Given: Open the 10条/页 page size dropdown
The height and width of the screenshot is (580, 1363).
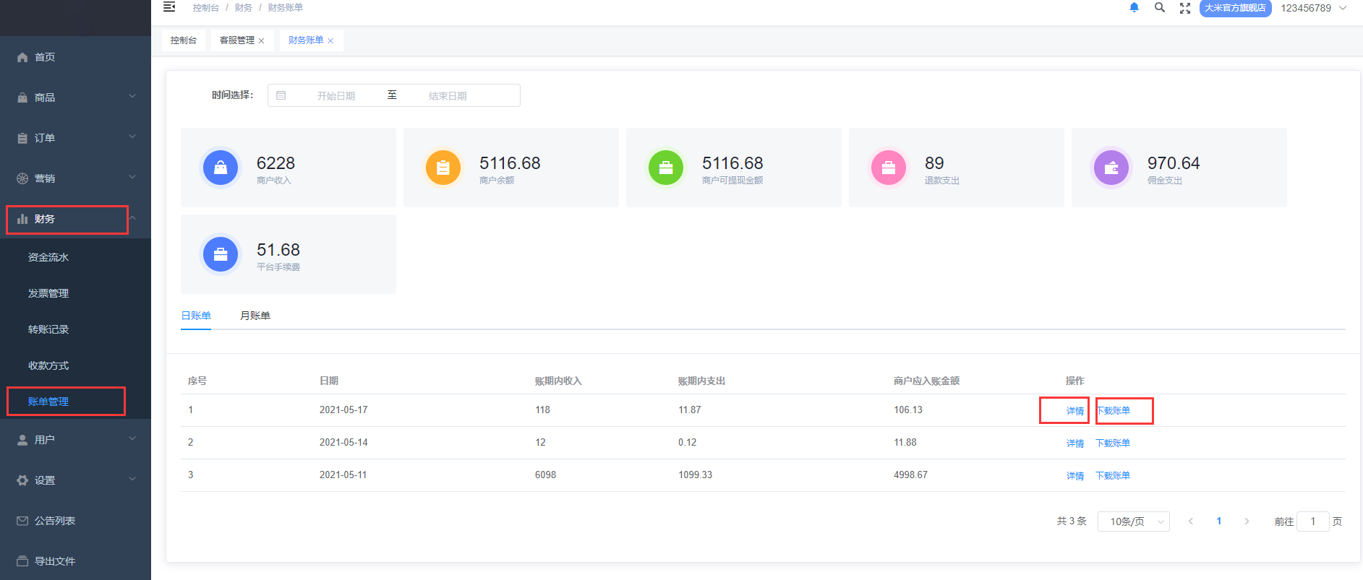Looking at the screenshot, I should (x=1133, y=521).
